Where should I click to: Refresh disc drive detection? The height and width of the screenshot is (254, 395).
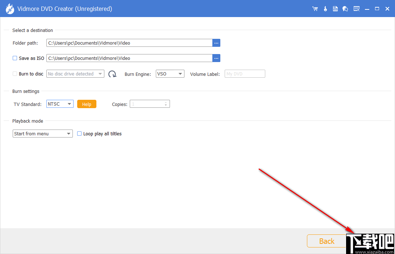[x=112, y=74]
